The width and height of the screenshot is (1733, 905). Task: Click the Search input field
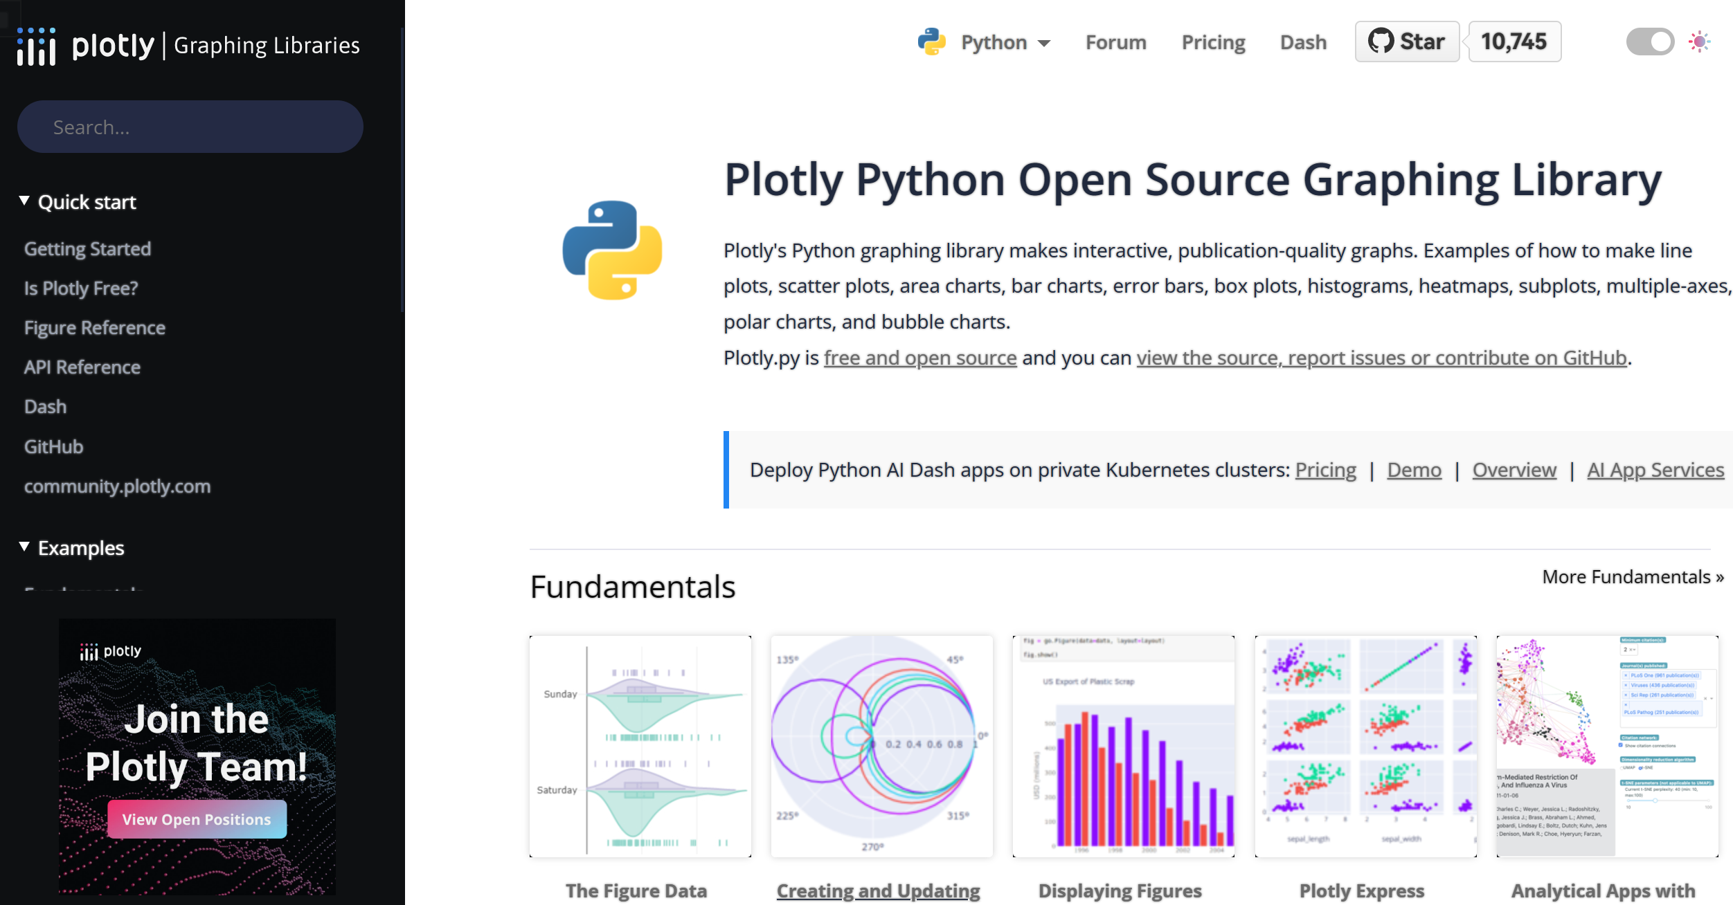click(x=190, y=127)
